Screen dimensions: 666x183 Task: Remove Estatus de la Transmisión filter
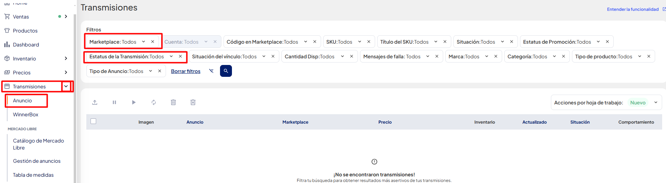(180, 56)
